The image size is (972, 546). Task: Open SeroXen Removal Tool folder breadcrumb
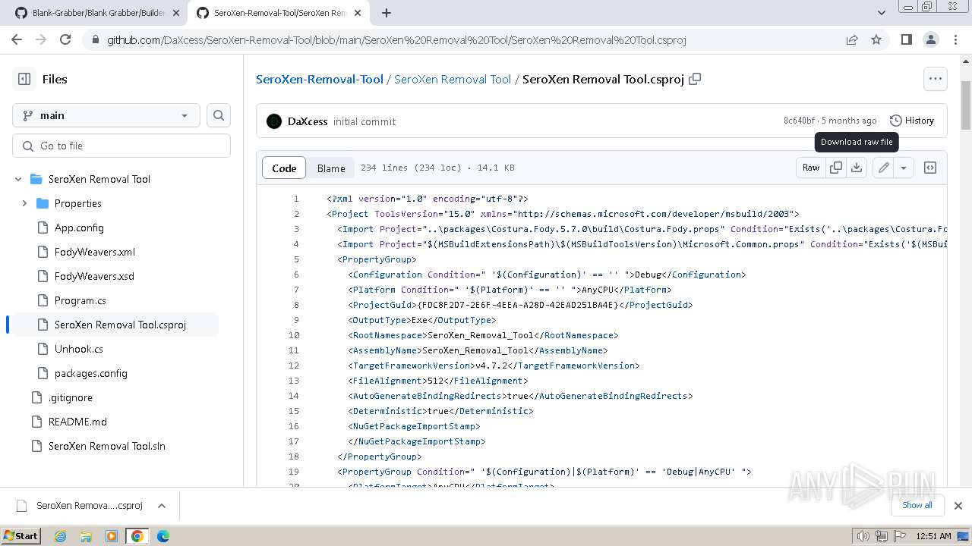click(453, 79)
